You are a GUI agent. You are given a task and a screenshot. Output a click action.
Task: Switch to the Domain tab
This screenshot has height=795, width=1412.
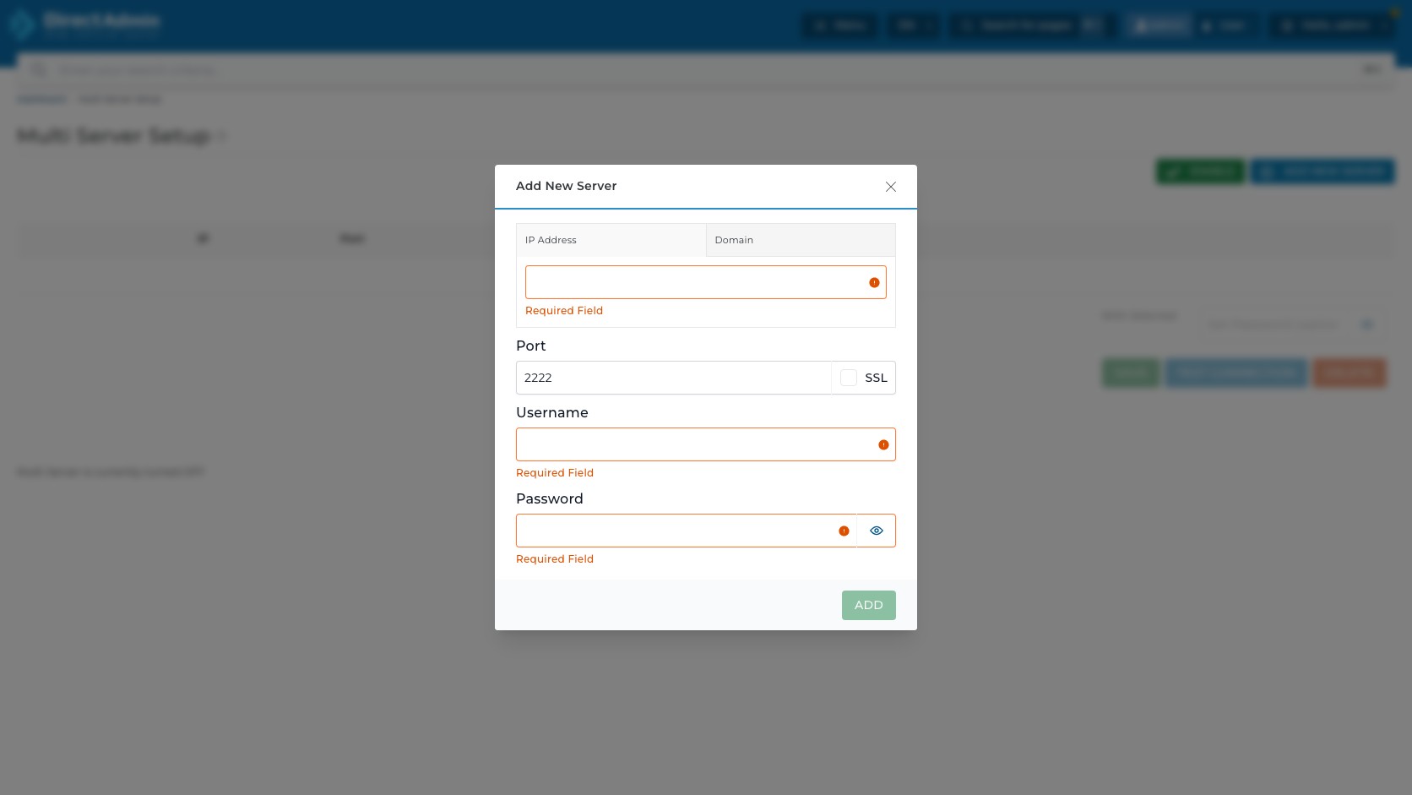[x=801, y=240]
